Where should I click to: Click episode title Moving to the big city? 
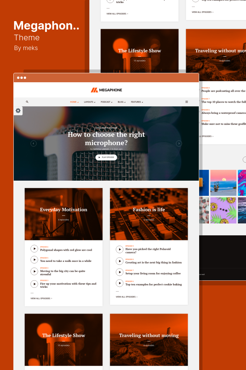pyautogui.click(x=63, y=273)
